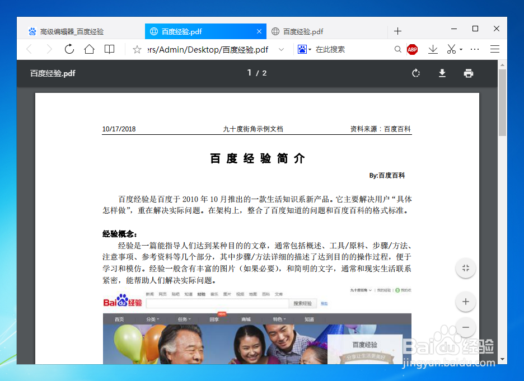524x381 pixels.
Task: Open the hamburger main menu
Action: [495, 49]
